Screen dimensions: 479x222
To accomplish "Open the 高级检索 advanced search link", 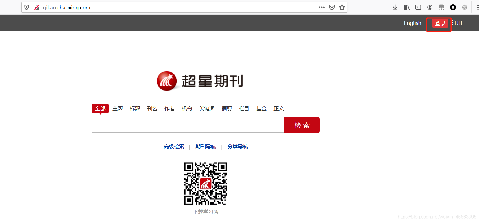I will coord(174,147).
